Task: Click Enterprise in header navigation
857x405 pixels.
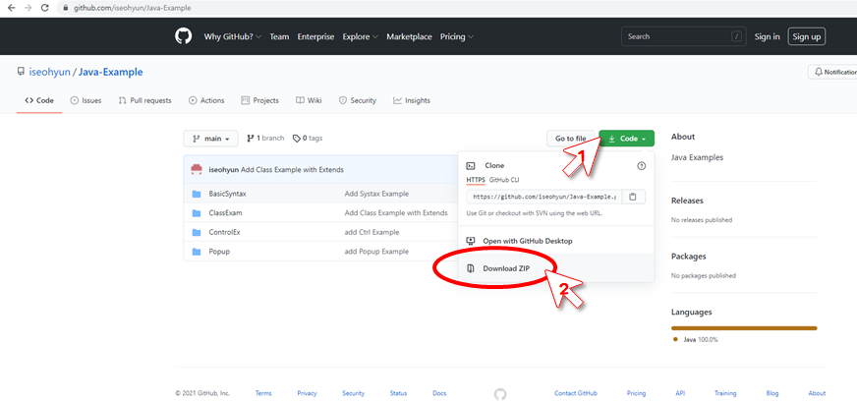Action: [x=315, y=36]
